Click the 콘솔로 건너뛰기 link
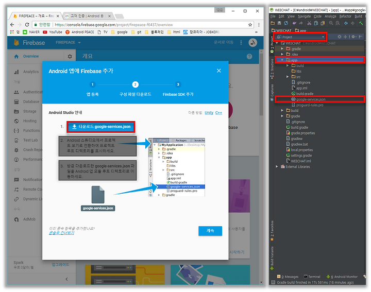 [61, 233]
